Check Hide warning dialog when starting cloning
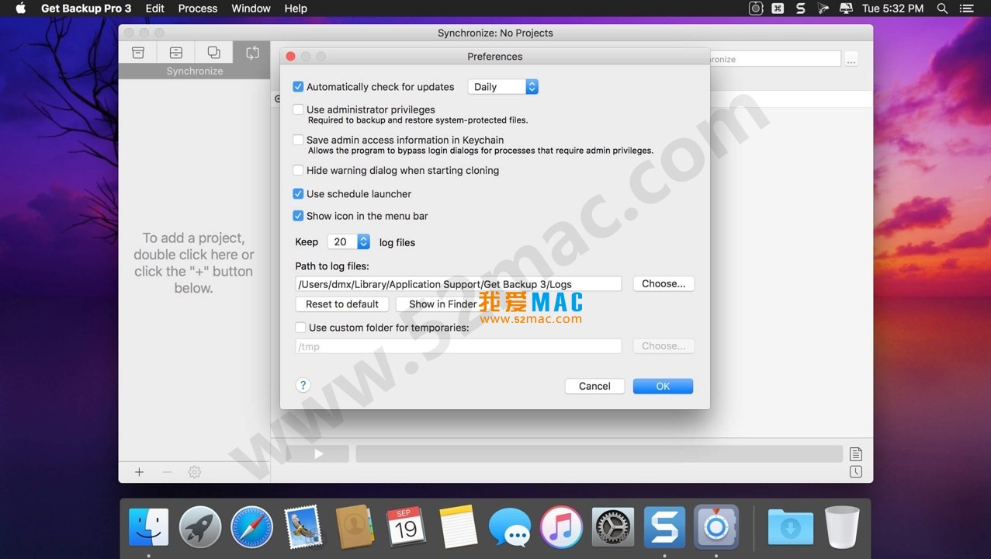Screen dimensions: 991x559 (298, 170)
